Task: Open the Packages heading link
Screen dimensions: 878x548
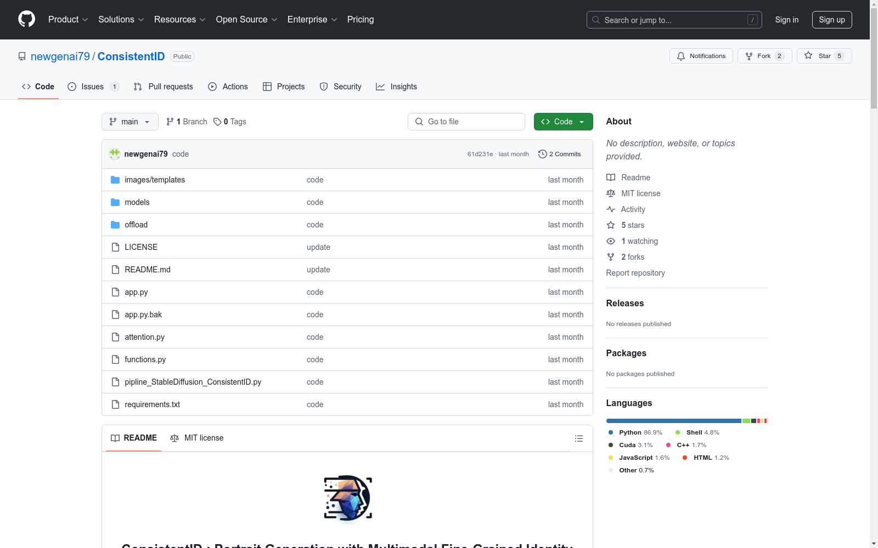Action: 626,353
